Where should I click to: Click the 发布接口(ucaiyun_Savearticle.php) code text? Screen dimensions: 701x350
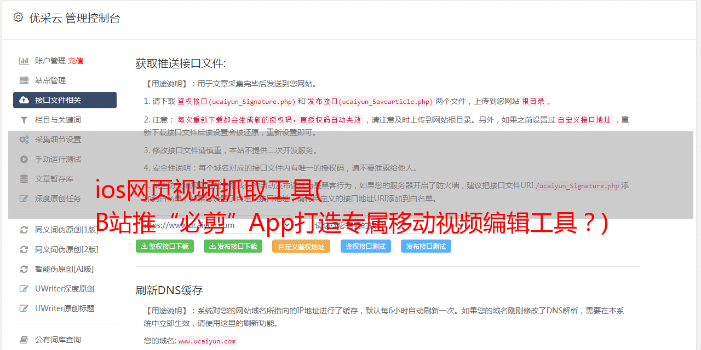tap(370, 102)
